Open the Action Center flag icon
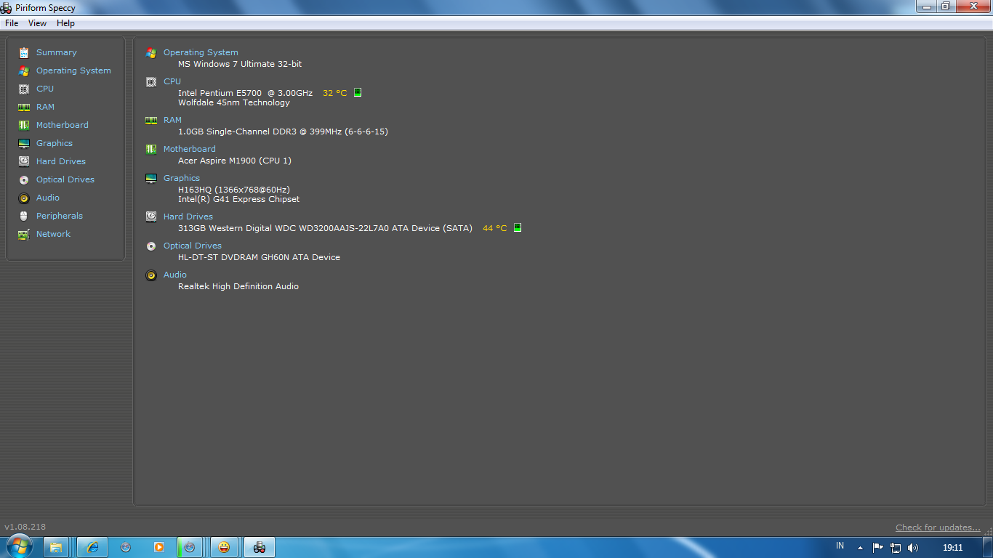 pyautogui.click(x=878, y=548)
